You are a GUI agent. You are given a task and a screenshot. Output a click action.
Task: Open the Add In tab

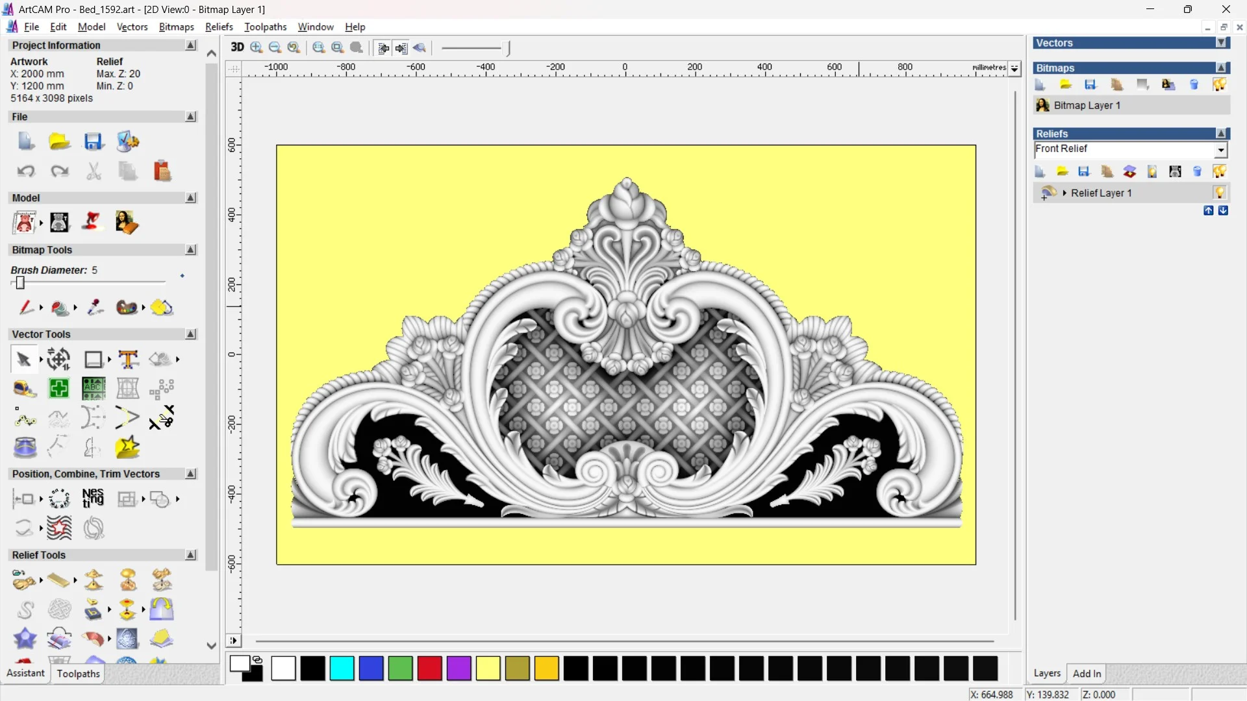[x=1087, y=674]
